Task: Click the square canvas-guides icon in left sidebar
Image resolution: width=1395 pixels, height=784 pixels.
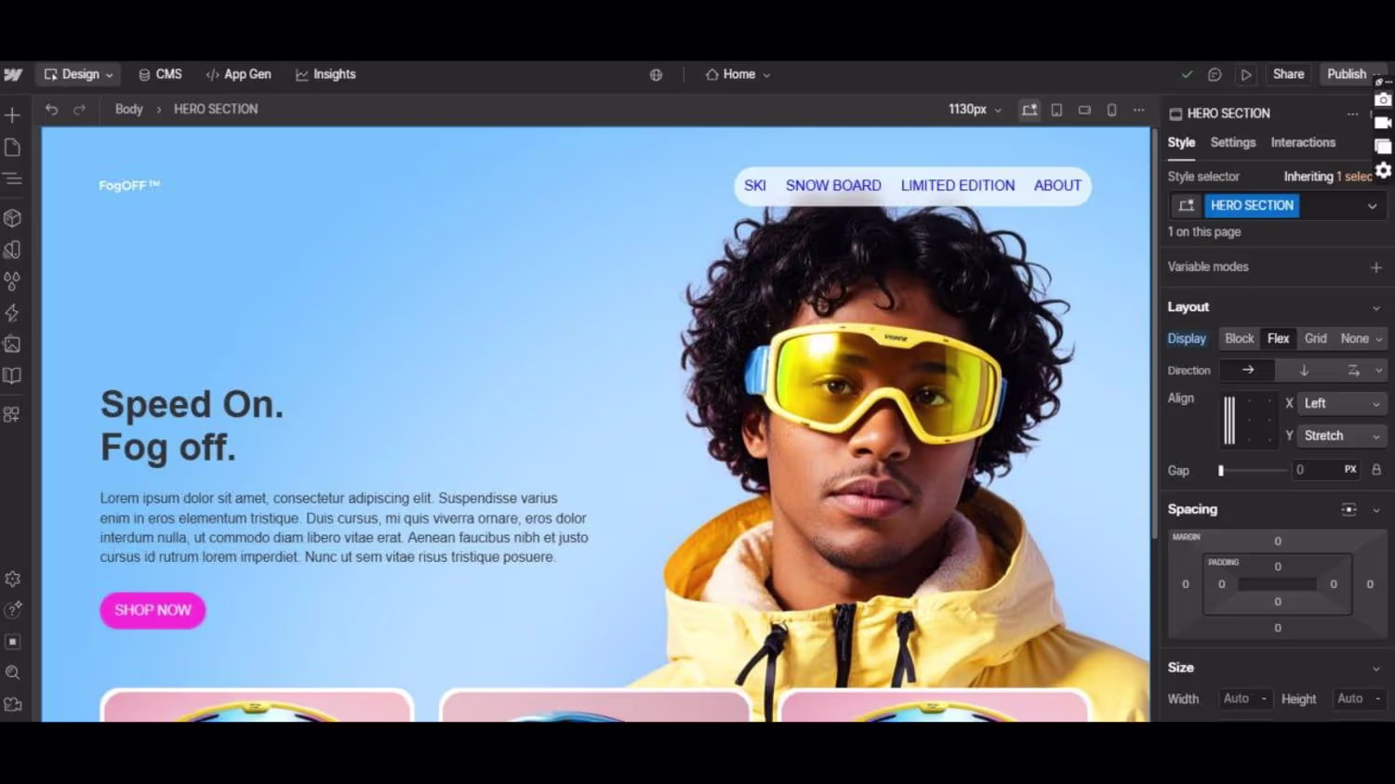Action: tap(13, 642)
